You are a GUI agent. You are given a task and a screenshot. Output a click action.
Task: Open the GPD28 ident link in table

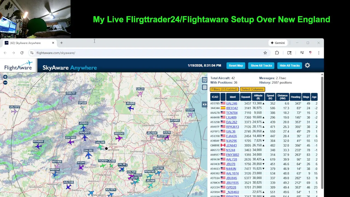(231, 187)
